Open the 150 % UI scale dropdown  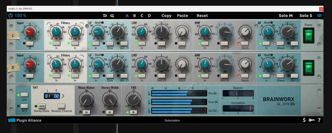20,16
